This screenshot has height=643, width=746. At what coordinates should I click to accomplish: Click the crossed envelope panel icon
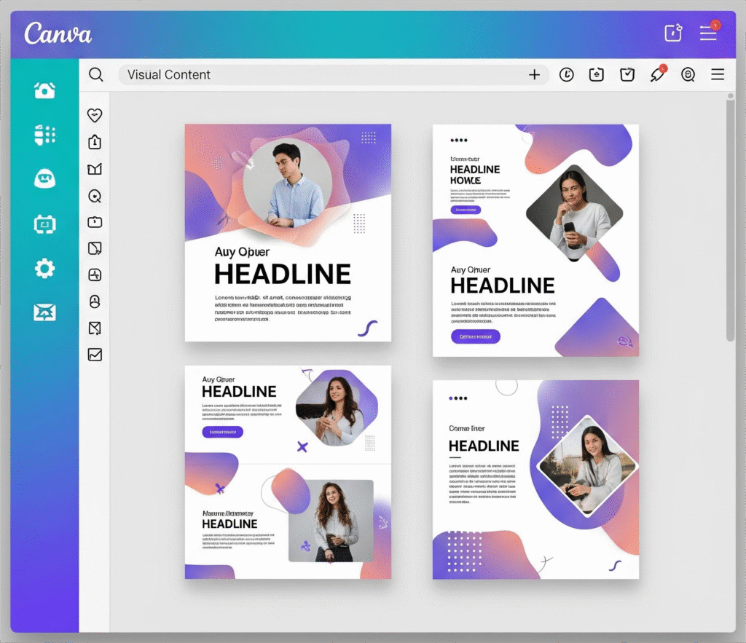(95, 328)
